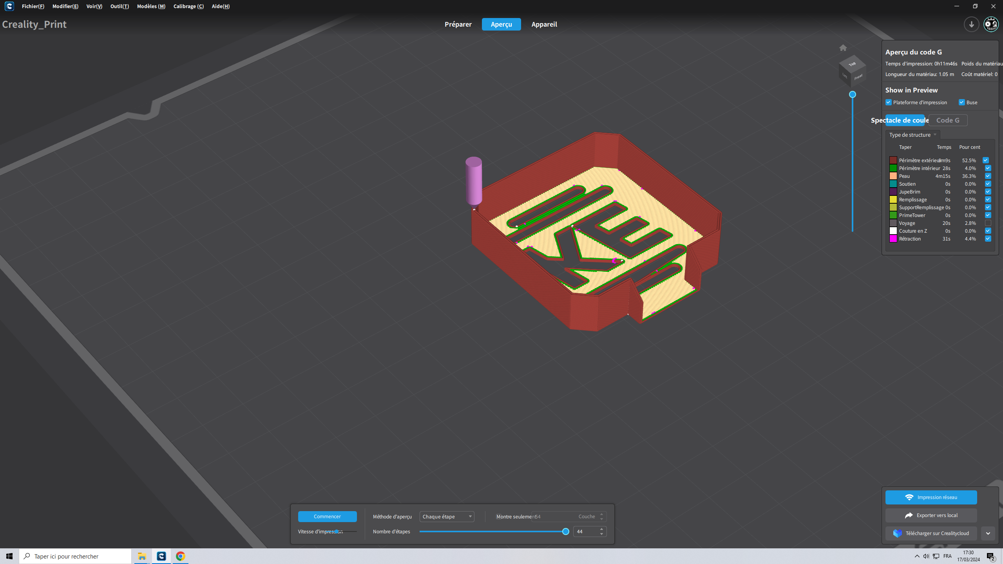Switch to the Préparer tab

point(458,24)
